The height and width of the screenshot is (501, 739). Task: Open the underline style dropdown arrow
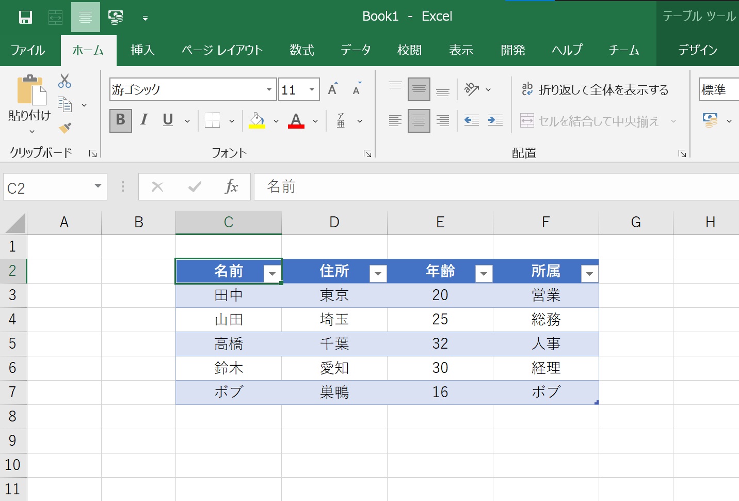[187, 121]
